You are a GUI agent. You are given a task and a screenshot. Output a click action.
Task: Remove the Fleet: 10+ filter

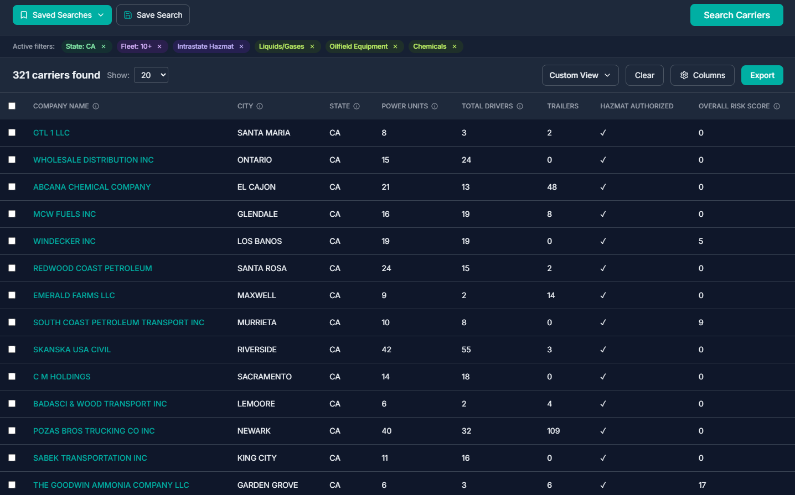159,46
